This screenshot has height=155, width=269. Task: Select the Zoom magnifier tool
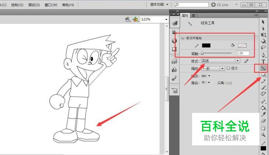click(263, 135)
